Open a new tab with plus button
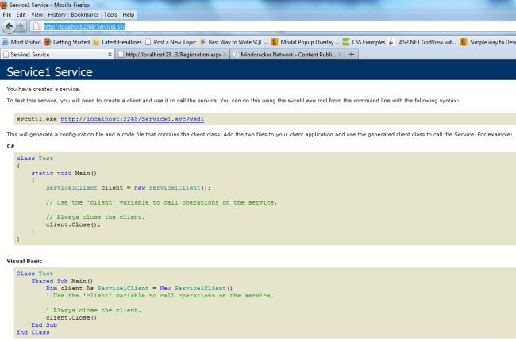 [x=352, y=54]
